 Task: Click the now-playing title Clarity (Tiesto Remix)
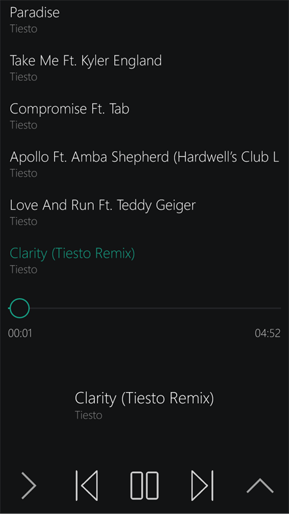click(144, 399)
